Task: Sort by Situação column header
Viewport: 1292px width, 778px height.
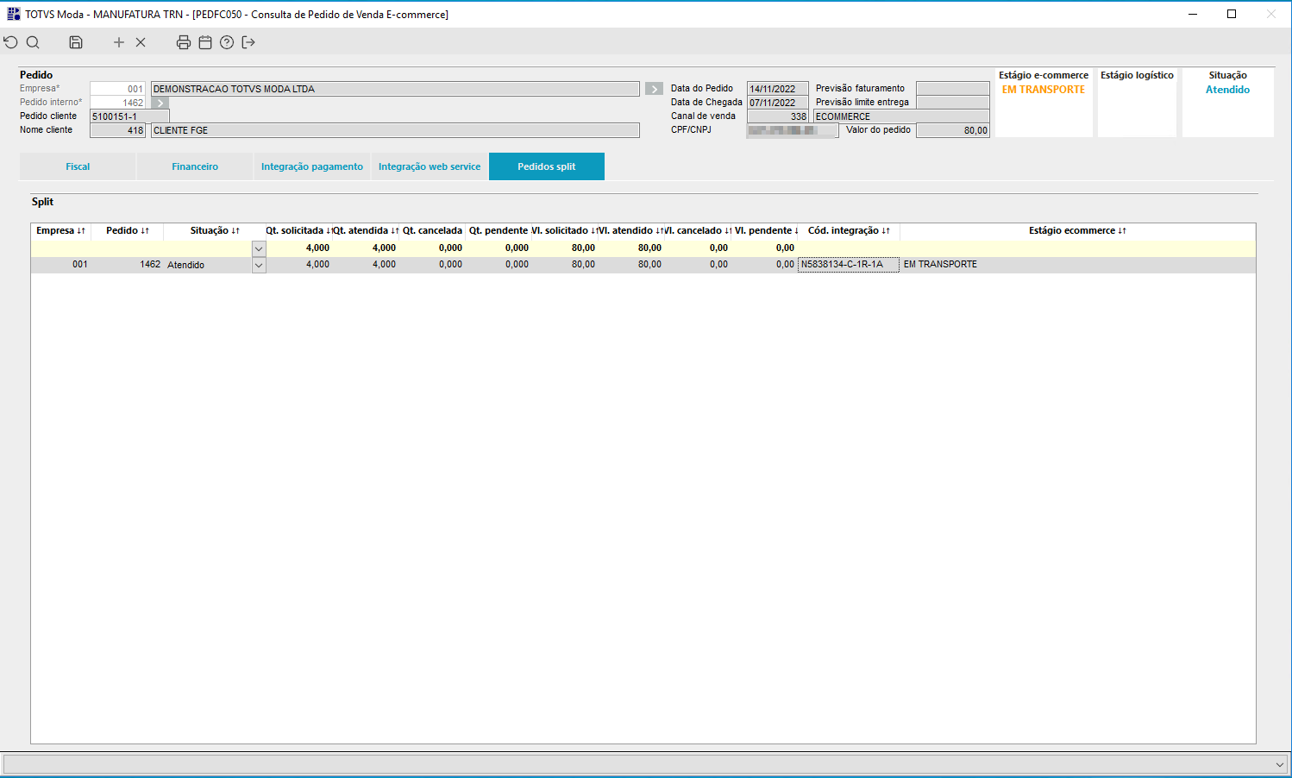Action: coord(215,230)
